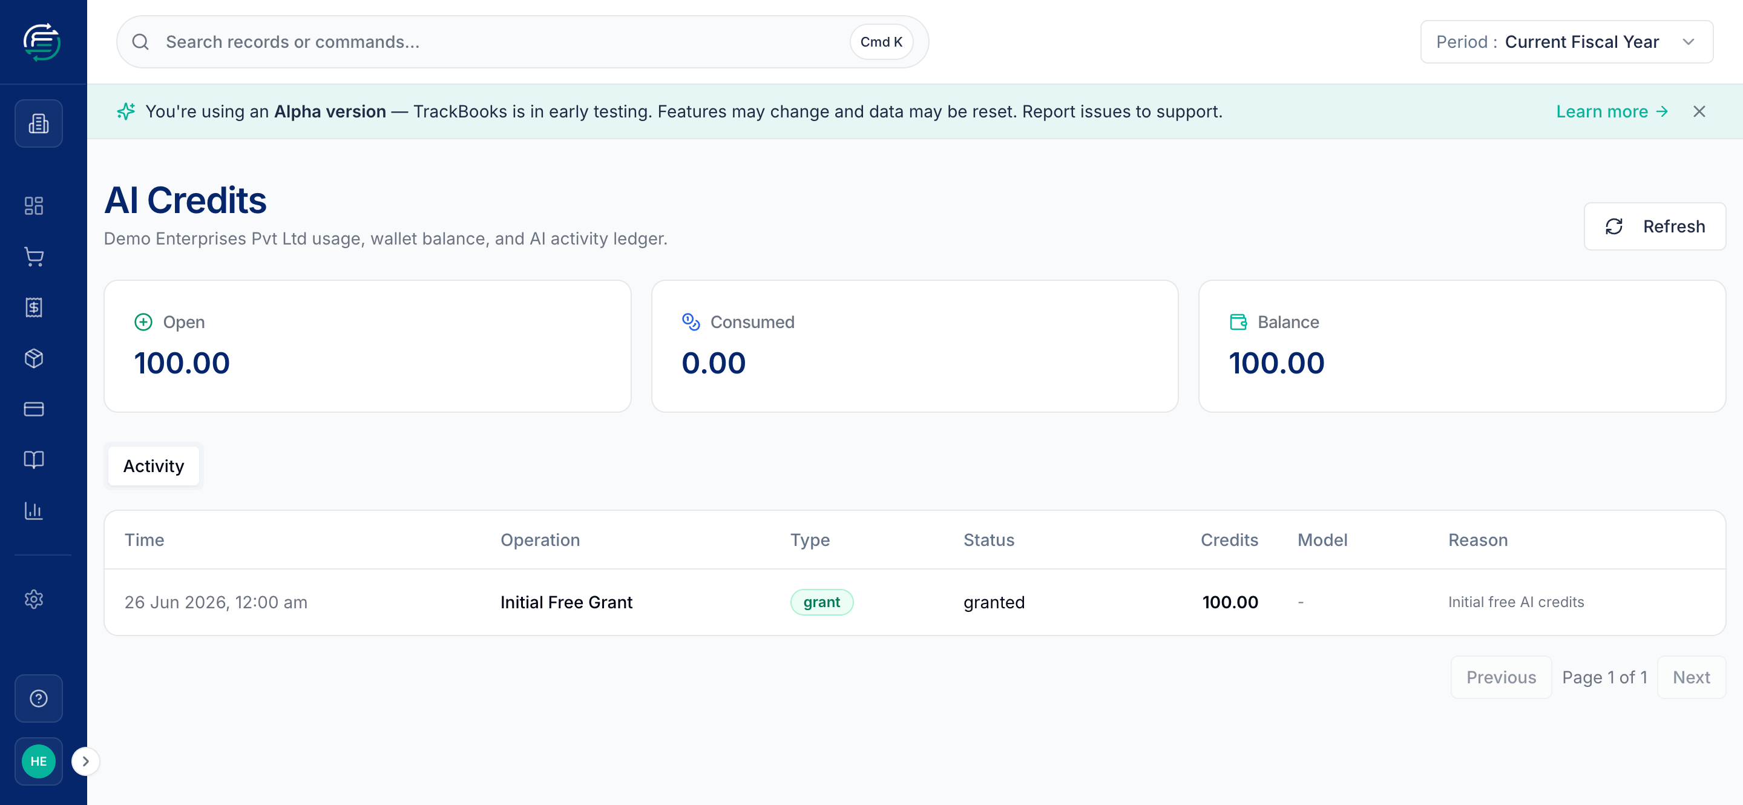Open the help question mark icon

point(39,698)
